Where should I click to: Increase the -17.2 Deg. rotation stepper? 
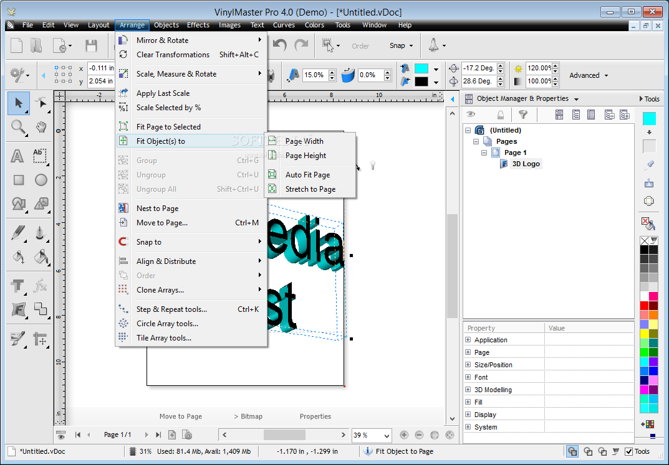point(500,65)
